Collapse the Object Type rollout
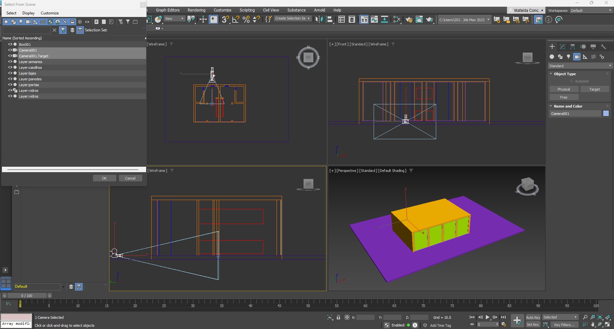 [x=565, y=74]
